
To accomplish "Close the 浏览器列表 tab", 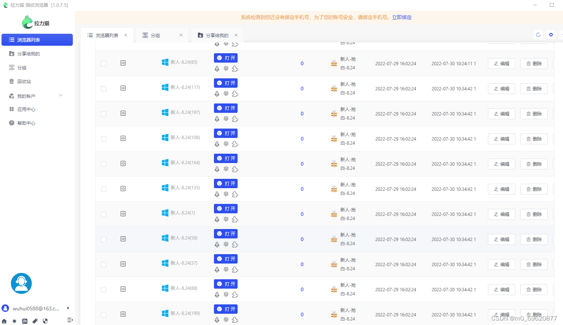I will [x=126, y=35].
